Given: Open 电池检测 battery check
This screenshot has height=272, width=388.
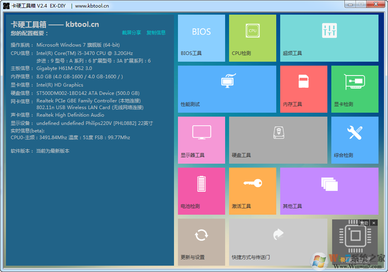Looking at the screenshot, I should click(201, 191).
